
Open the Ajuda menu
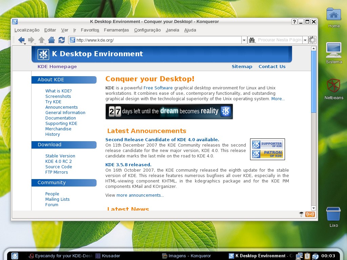(190, 30)
